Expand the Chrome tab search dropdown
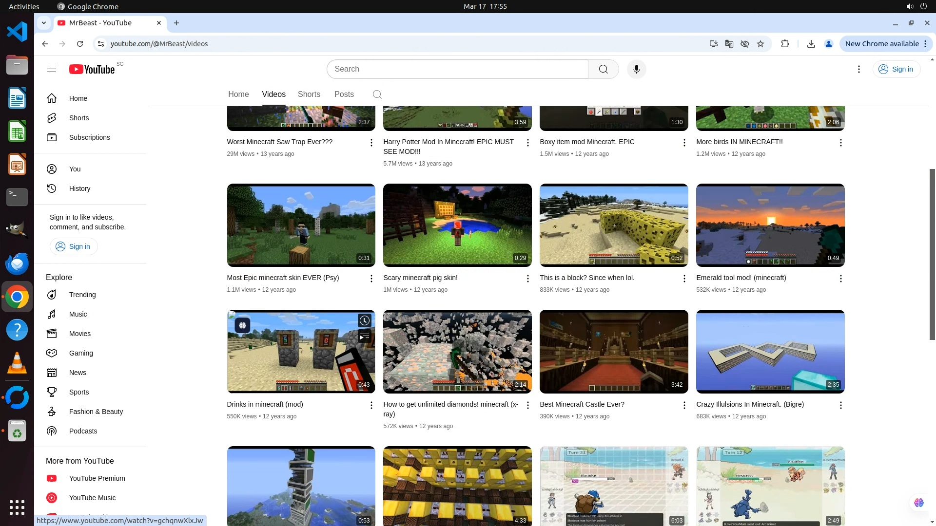This screenshot has height=526, width=936. pyautogui.click(x=44, y=23)
